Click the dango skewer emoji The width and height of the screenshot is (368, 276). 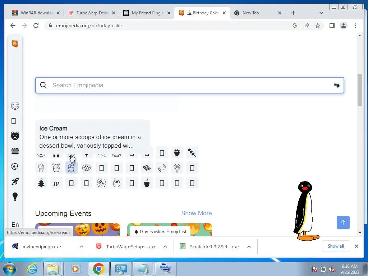(x=192, y=153)
